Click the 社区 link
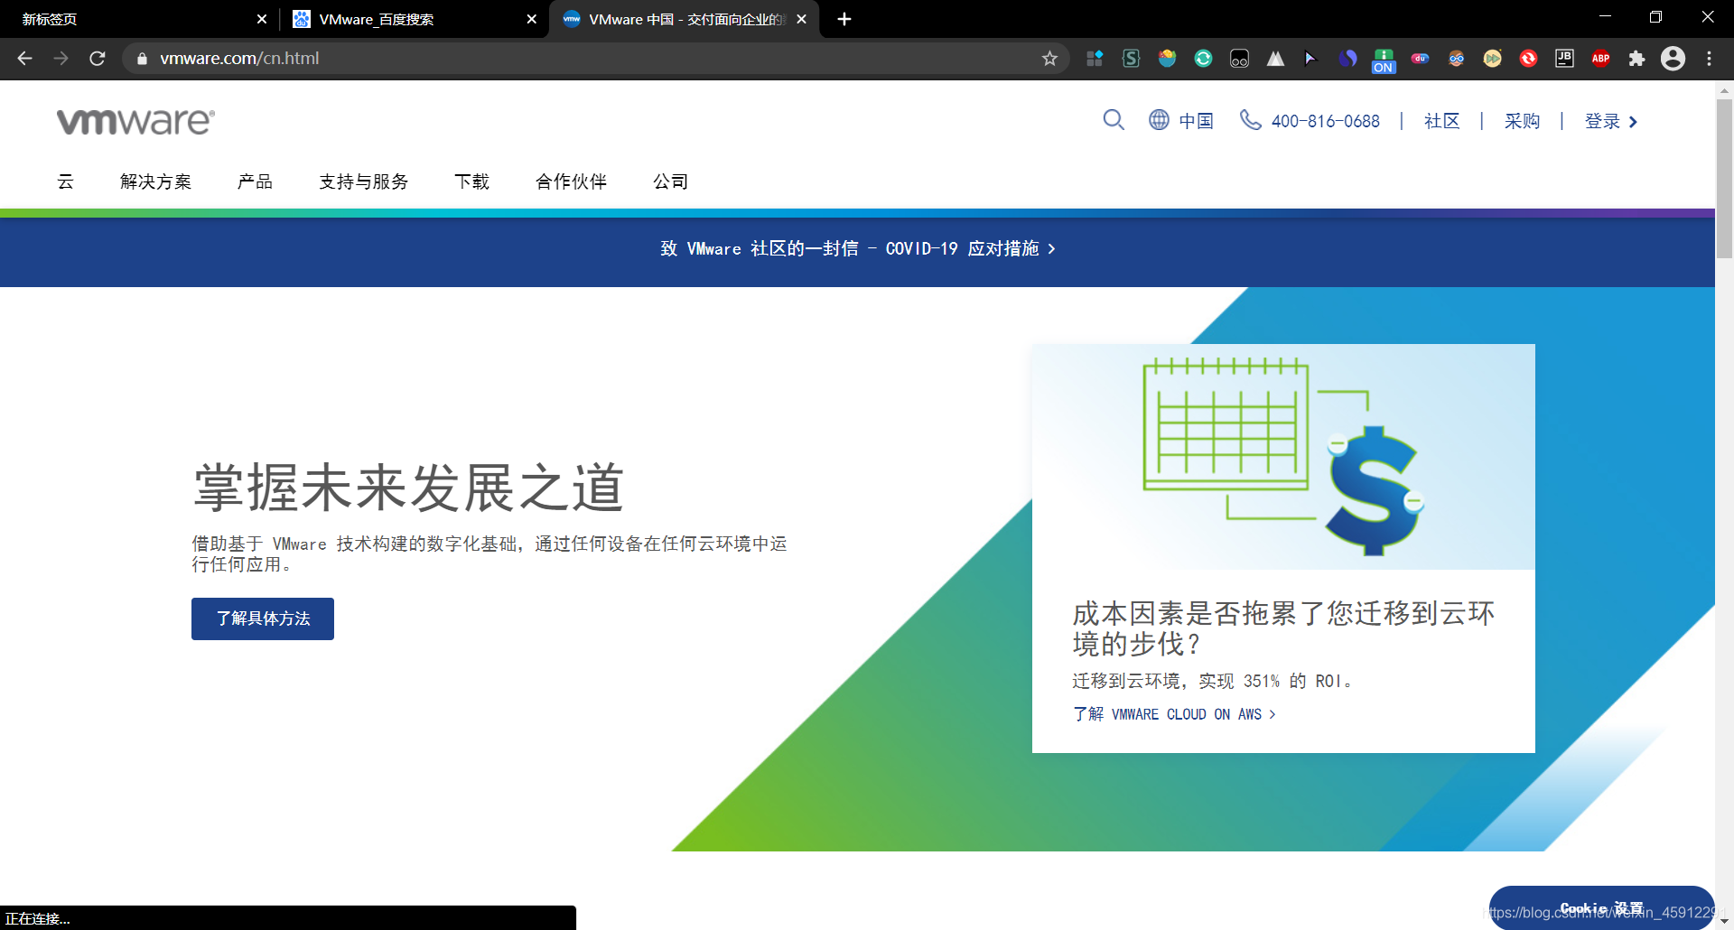Viewport: 1734px width, 930px height. pos(1441,121)
